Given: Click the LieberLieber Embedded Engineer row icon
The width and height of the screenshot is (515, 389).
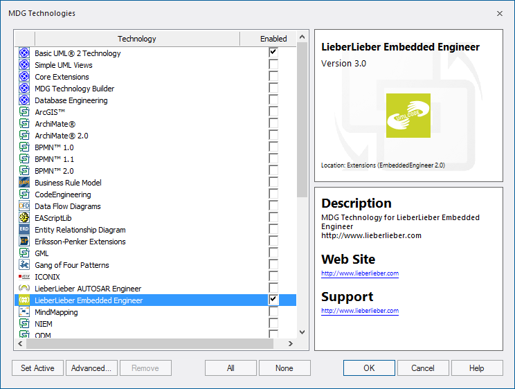Looking at the screenshot, I should (x=24, y=300).
